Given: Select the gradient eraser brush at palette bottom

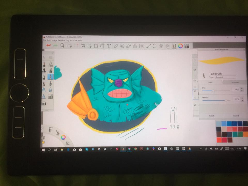Looking at the screenshot, I should 50,96.
